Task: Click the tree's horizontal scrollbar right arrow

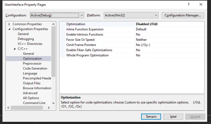Action: tap(49, 108)
